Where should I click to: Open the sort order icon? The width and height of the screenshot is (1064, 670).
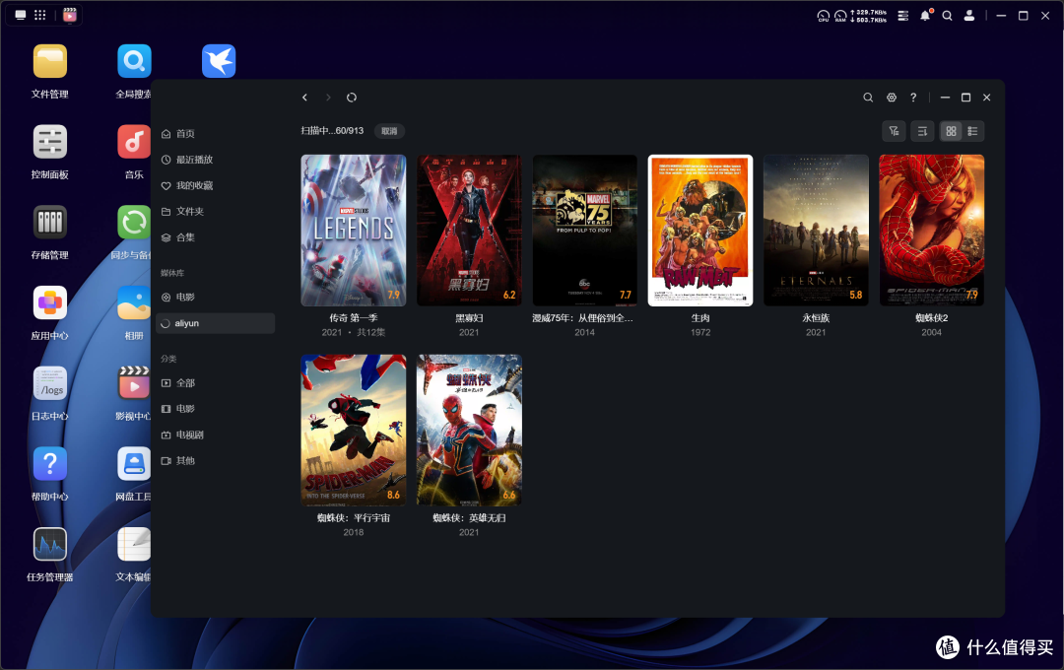pos(922,131)
